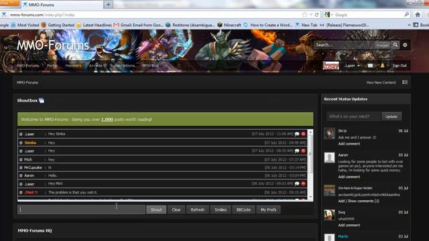Click the Simba username in shoutbox
This screenshot has height=241, width=429.
coord(30,143)
